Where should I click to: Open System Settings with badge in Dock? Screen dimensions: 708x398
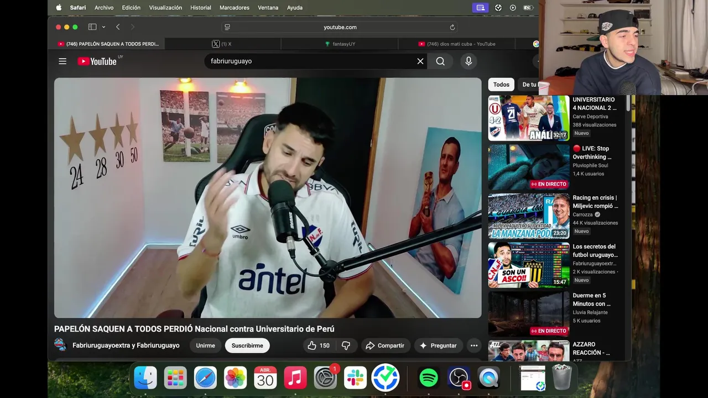point(325,378)
